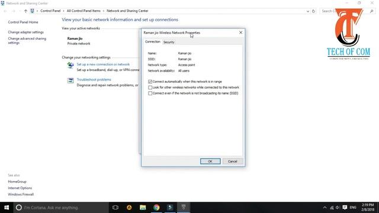Click the Troubleshoot problems icon
This screenshot has width=379, height=213.
[70, 80]
